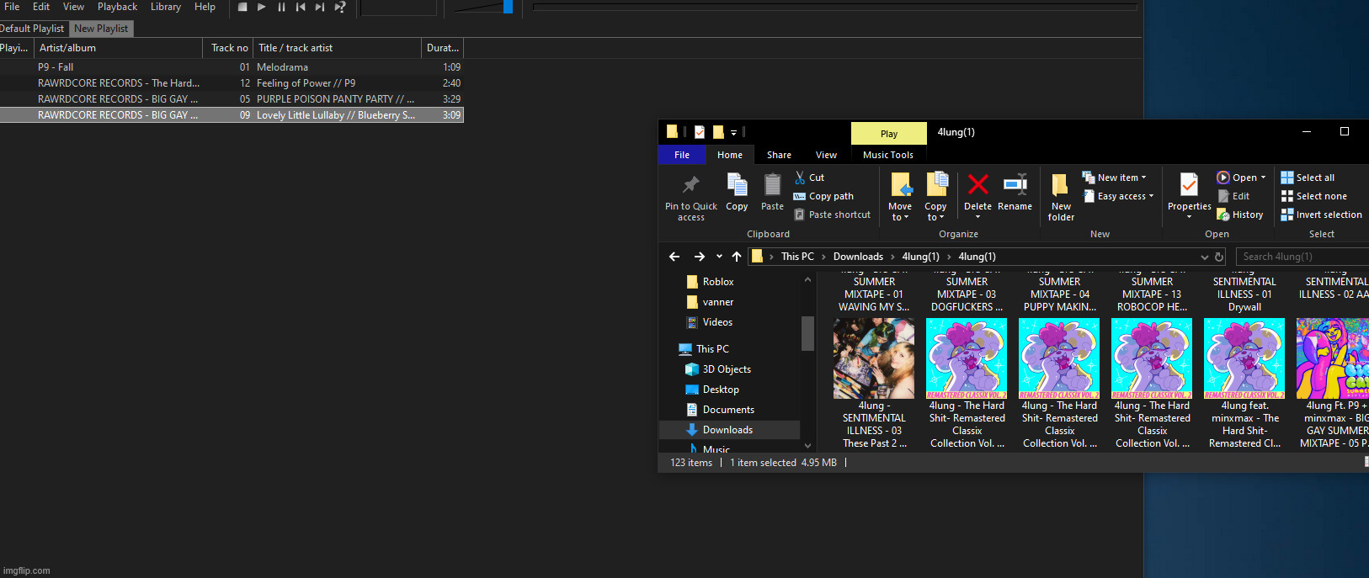1369x578 pixels.
Task: Click Downloads in the address breadcrumb
Action: [x=858, y=257]
